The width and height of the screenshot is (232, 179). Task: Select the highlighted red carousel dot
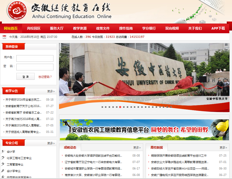tap(120, 107)
